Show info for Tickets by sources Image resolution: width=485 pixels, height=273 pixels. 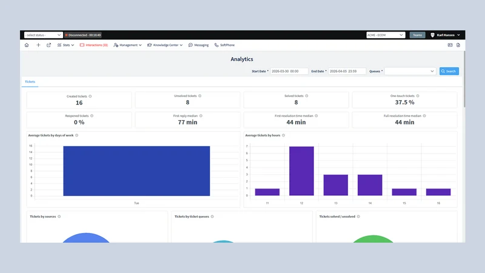(x=59, y=217)
